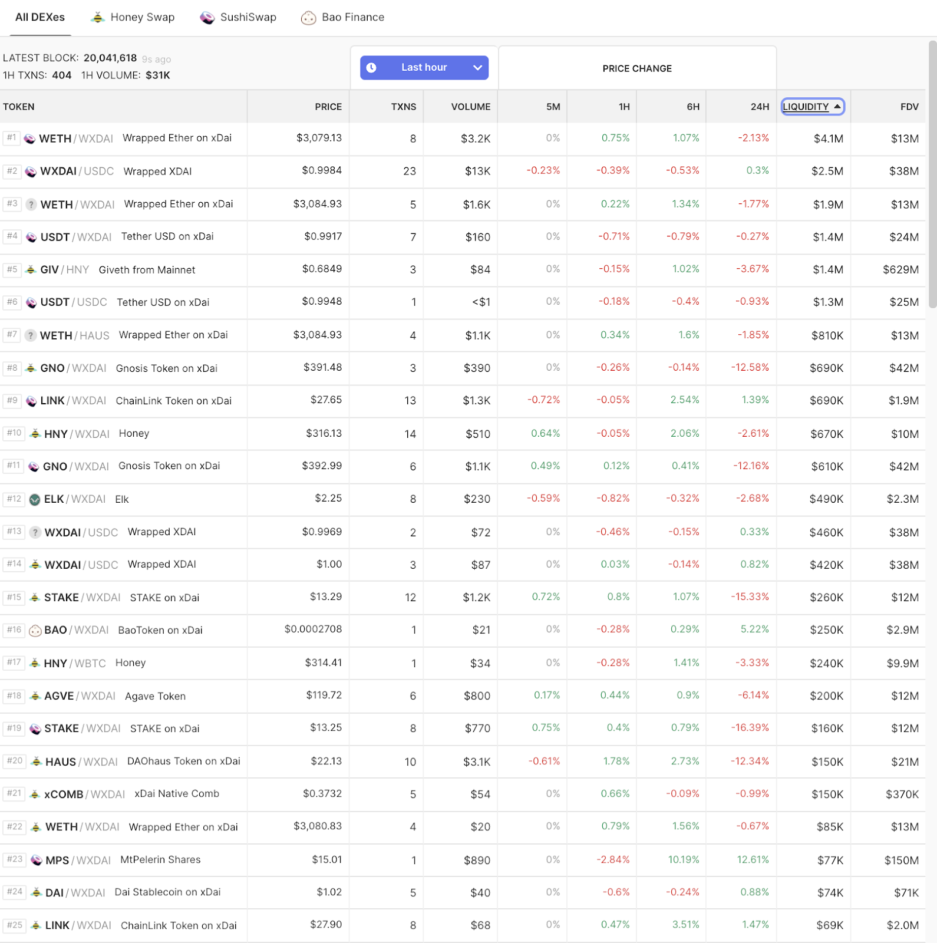Sort by the 24H price change header

[760, 107]
